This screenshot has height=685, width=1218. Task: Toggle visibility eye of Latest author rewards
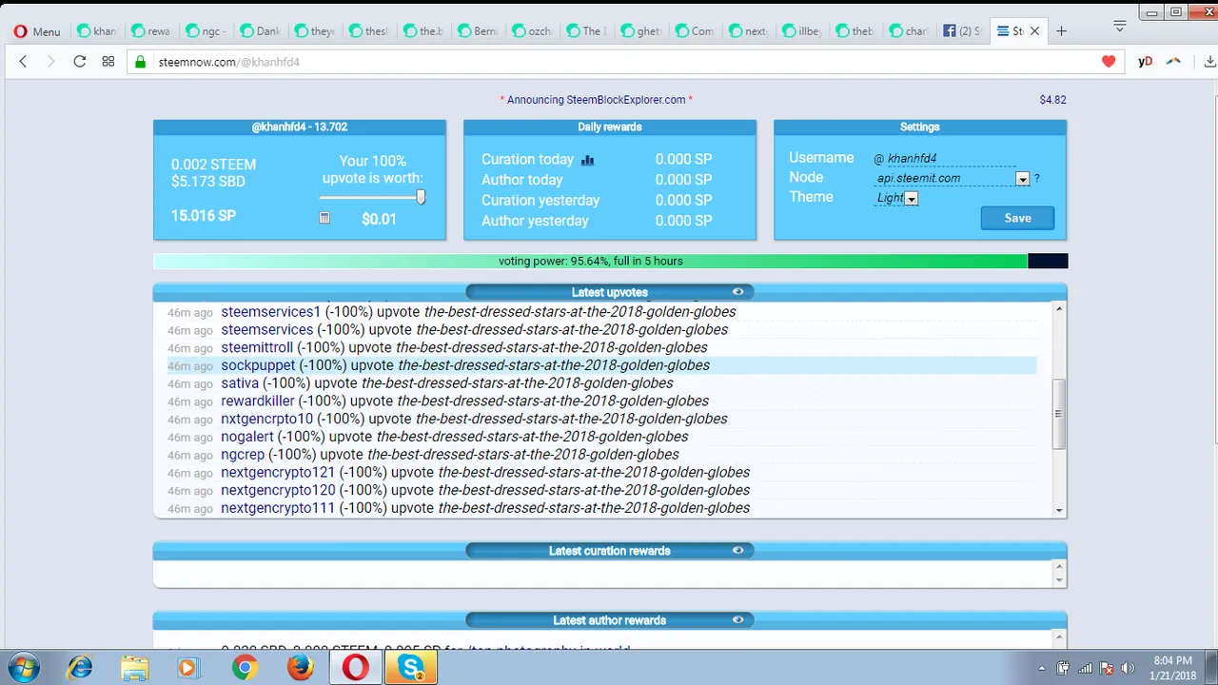pos(737,619)
